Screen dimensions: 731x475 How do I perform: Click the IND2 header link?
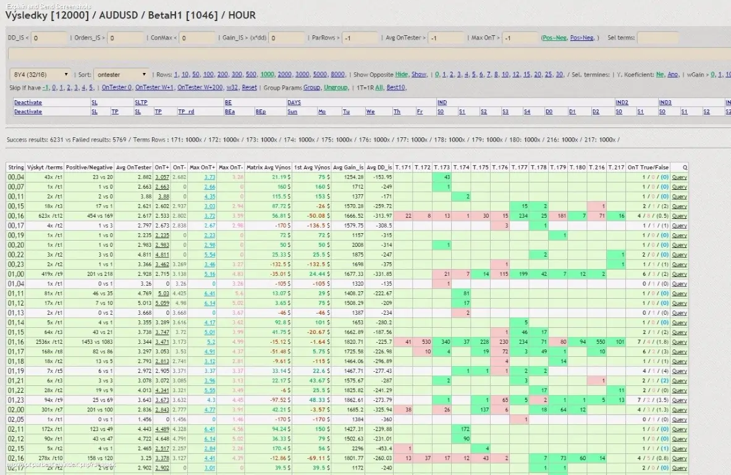coord(622,103)
